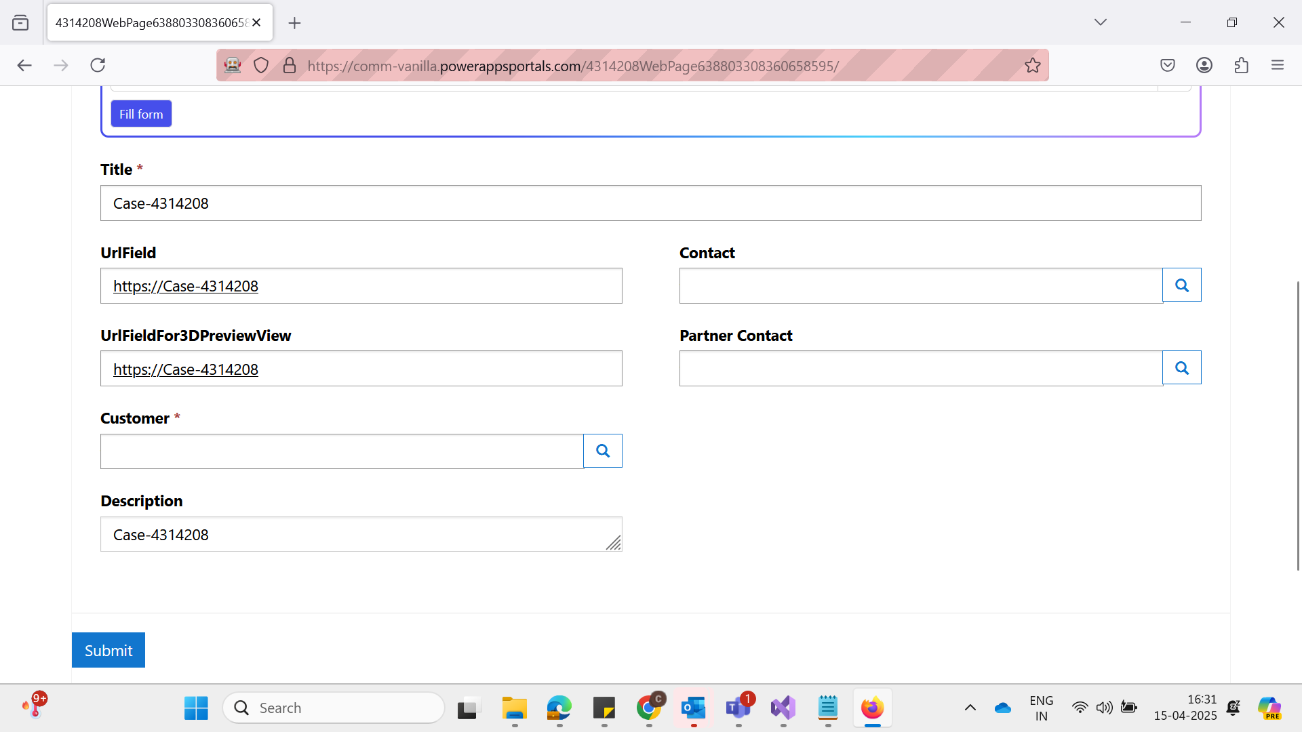Expand the list all tabs chevron
Image resolution: width=1302 pixels, height=732 pixels.
pyautogui.click(x=1100, y=22)
